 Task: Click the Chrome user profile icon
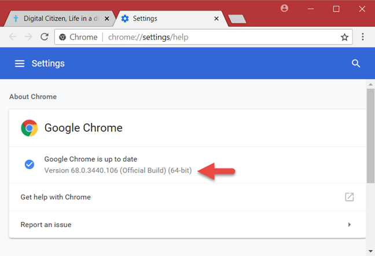(284, 9)
